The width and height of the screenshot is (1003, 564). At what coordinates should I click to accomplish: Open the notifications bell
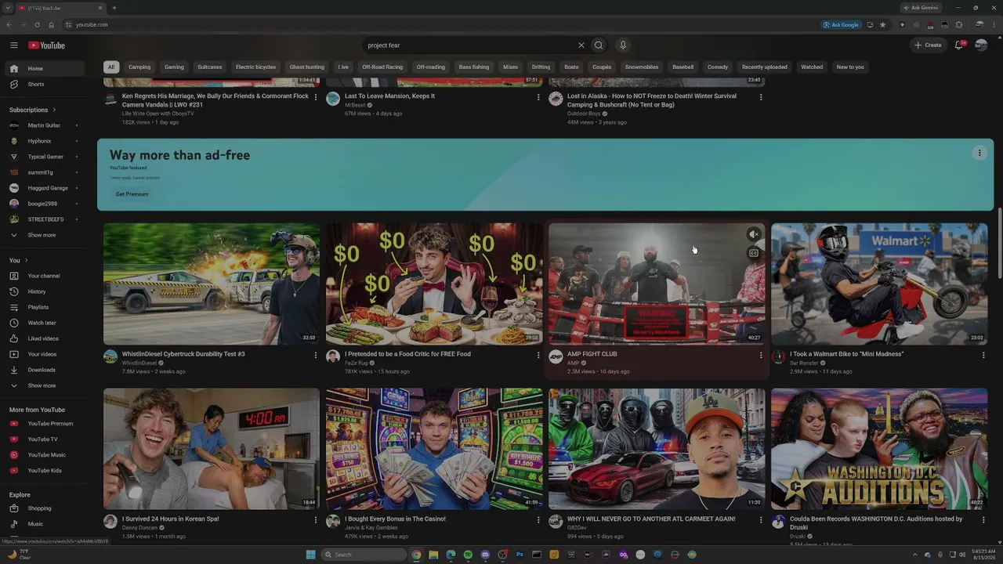(x=959, y=45)
